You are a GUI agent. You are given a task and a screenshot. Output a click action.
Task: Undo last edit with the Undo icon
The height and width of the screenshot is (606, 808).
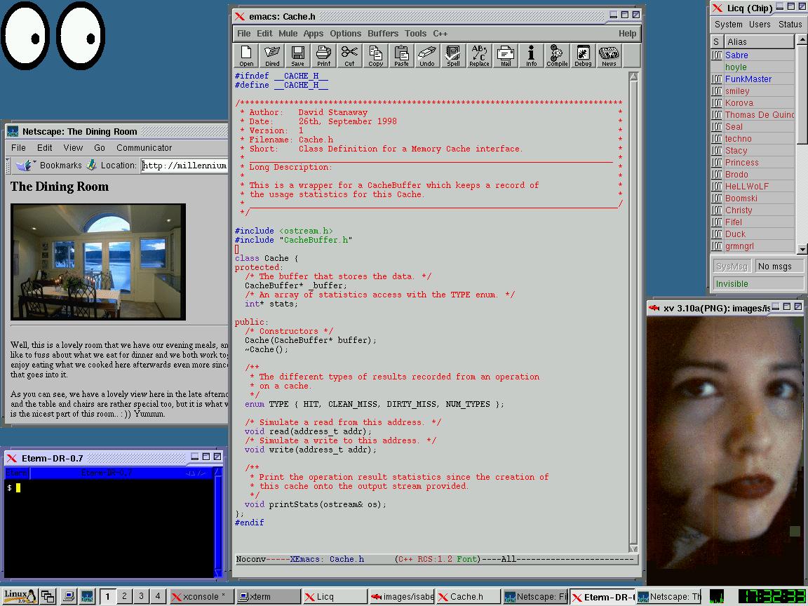click(x=427, y=55)
